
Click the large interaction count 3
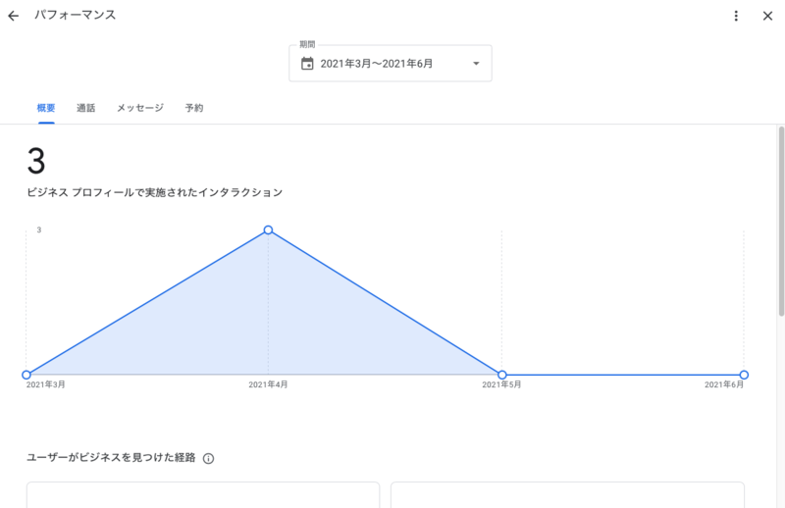pos(36,161)
